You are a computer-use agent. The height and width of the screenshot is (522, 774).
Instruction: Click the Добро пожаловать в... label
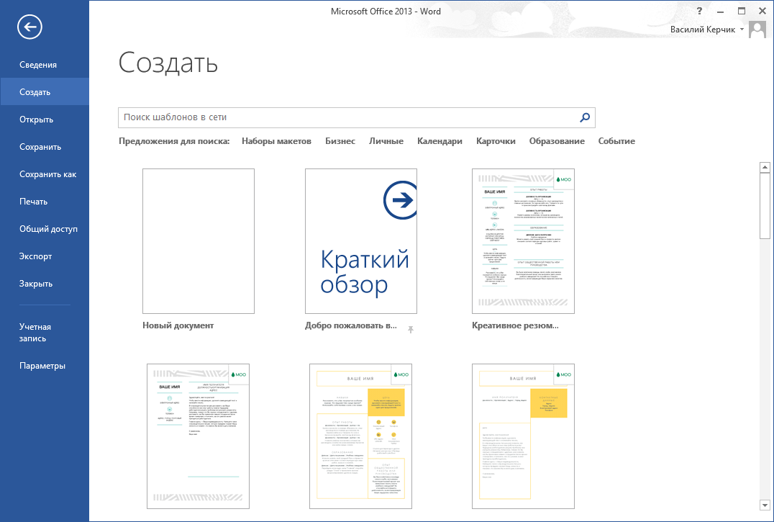(351, 325)
